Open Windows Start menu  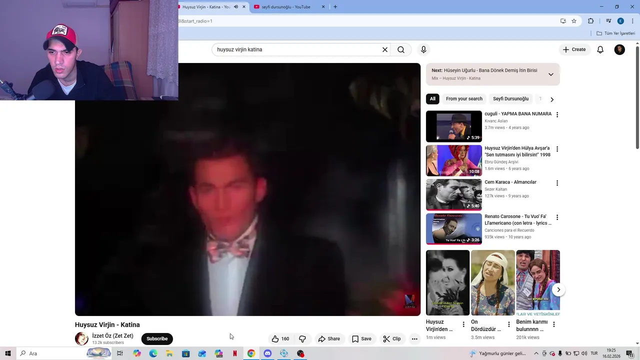coord(7,353)
